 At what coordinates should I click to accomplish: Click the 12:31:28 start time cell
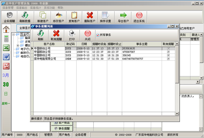(x=99, y=55)
